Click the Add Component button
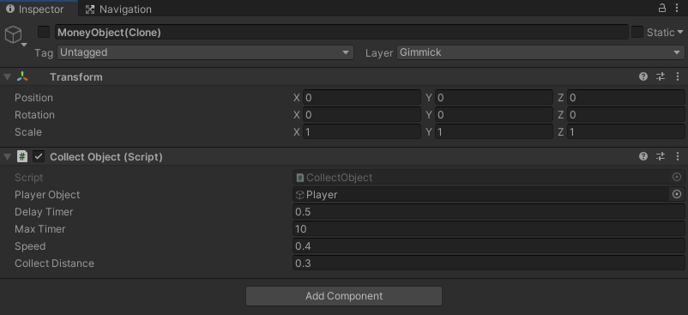 point(343,296)
